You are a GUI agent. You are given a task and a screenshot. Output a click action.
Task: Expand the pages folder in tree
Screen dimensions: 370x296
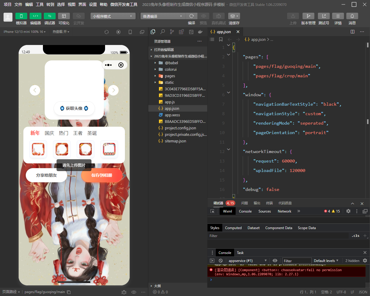170,76
